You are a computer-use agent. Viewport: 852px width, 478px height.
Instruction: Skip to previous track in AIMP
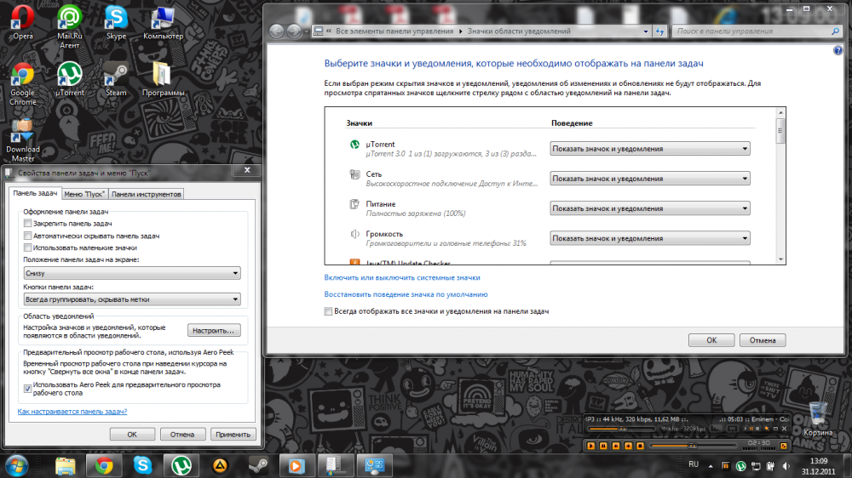[x=616, y=446]
